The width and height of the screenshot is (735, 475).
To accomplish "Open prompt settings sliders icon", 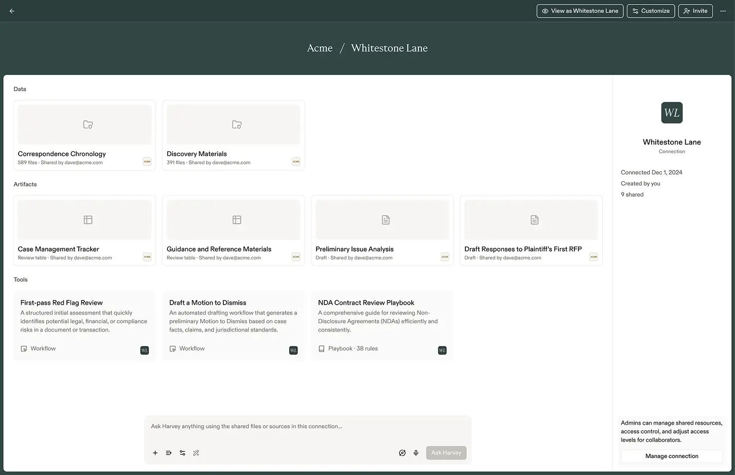I will point(182,453).
